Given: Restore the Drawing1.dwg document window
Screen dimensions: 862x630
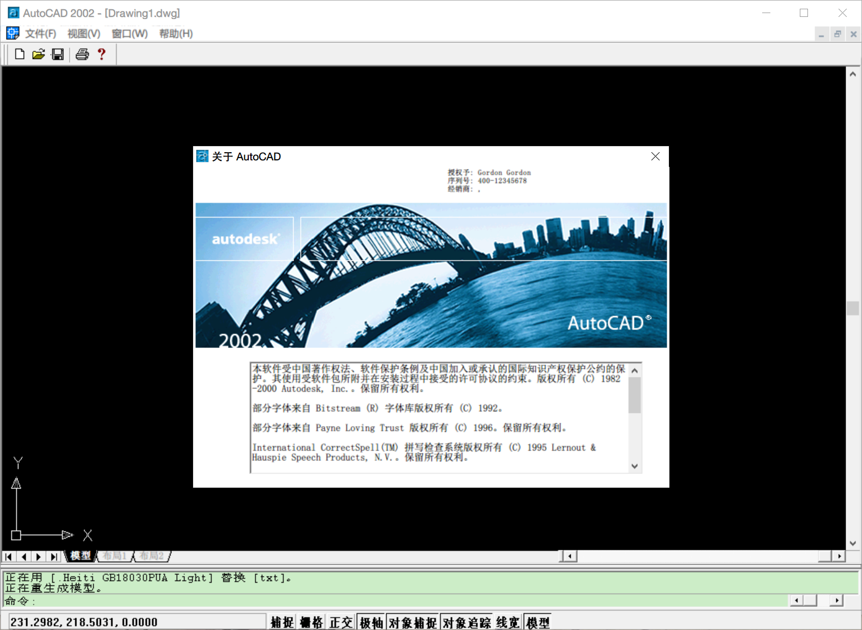Looking at the screenshot, I should (x=837, y=34).
